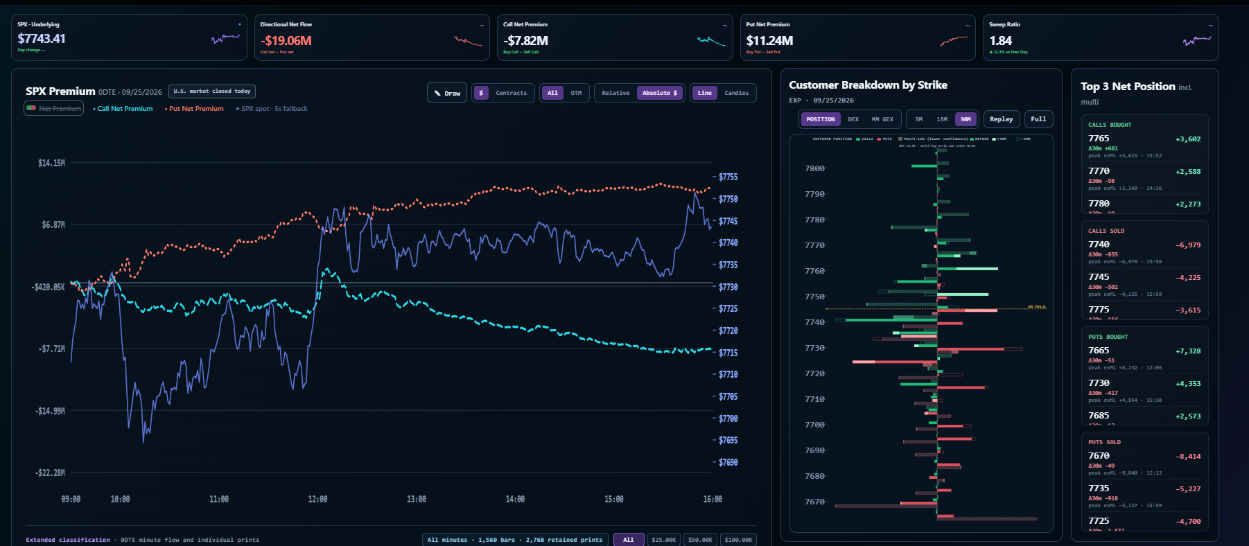Click the SPX Underlying $7743.41 value

click(42, 39)
